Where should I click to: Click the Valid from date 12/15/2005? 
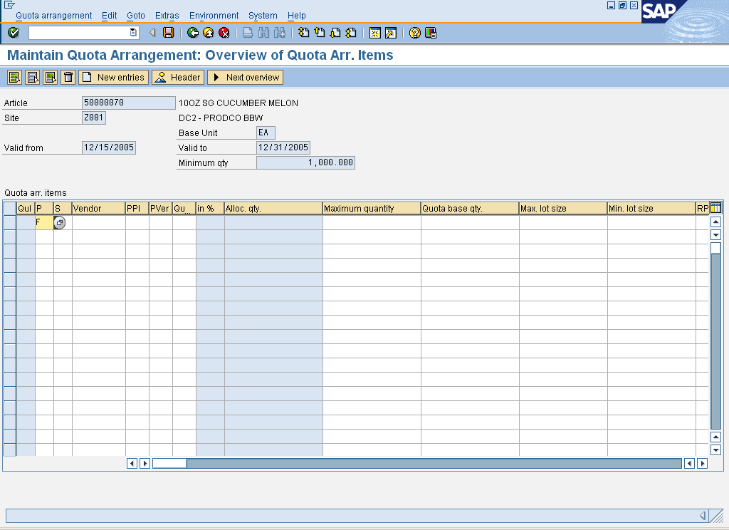coord(109,147)
